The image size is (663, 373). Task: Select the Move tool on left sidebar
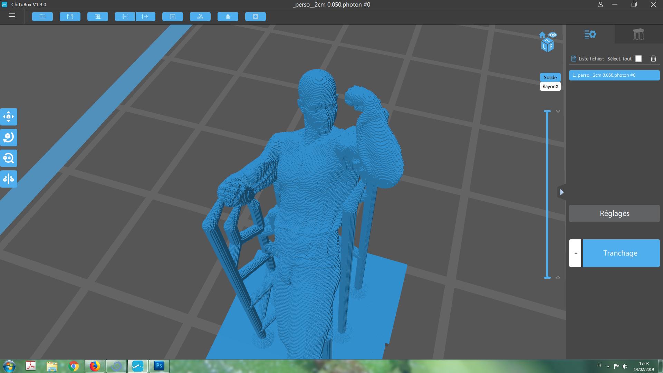pos(9,117)
